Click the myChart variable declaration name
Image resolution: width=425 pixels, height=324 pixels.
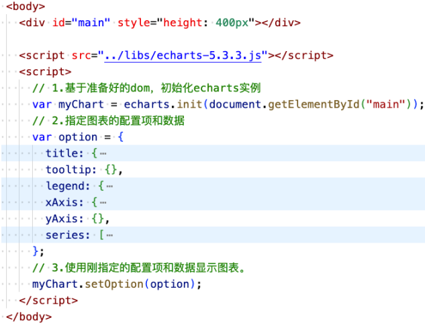point(81,104)
